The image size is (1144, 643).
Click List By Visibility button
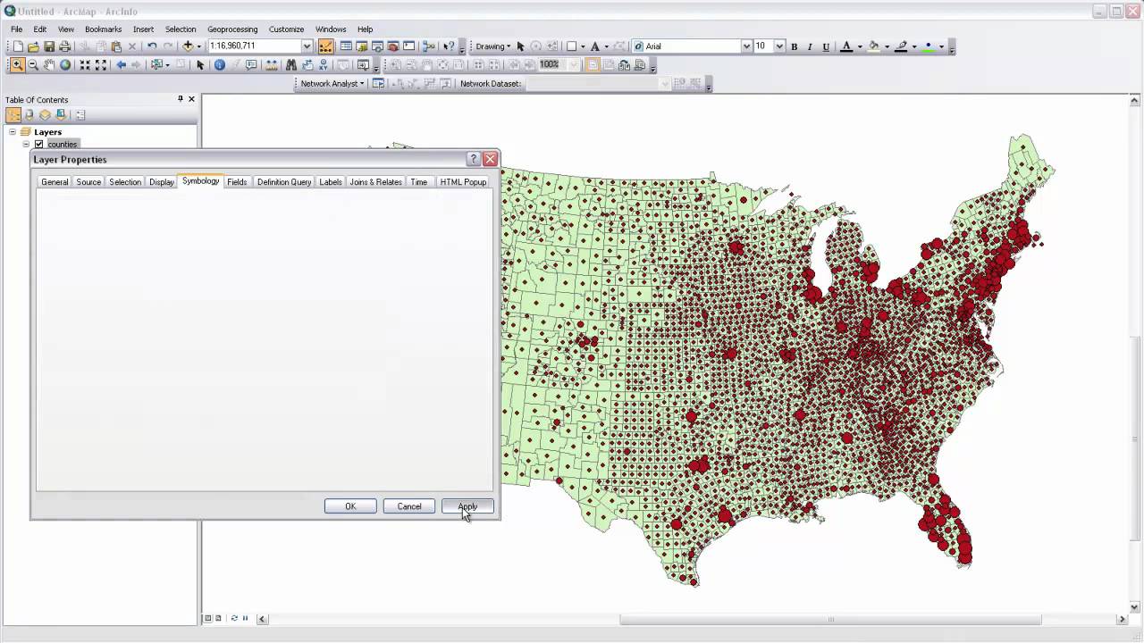(45, 114)
